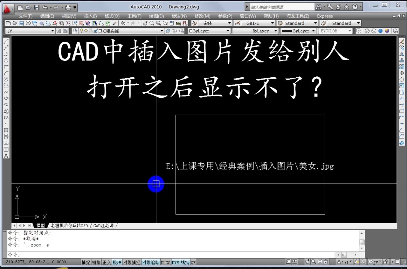Click command window scrollbar down arrow
Image resolution: width=407 pixels, height=269 pixels.
362,248
